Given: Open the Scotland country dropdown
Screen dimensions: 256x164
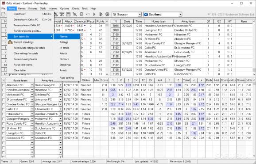Looking at the screenshot, I should [180, 14].
